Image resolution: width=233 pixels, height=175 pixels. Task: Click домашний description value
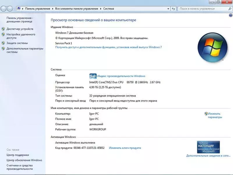coord(96,124)
